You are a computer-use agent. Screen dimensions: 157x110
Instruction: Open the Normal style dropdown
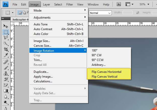coord(100,13)
